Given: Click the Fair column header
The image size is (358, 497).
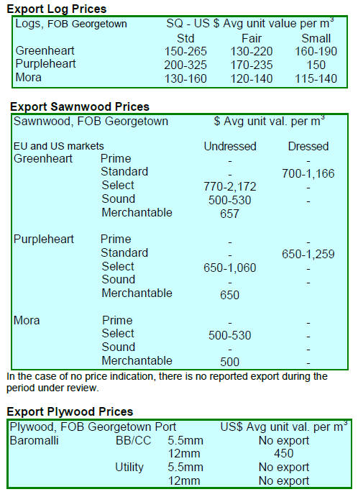Looking at the screenshot, I should (252, 38).
